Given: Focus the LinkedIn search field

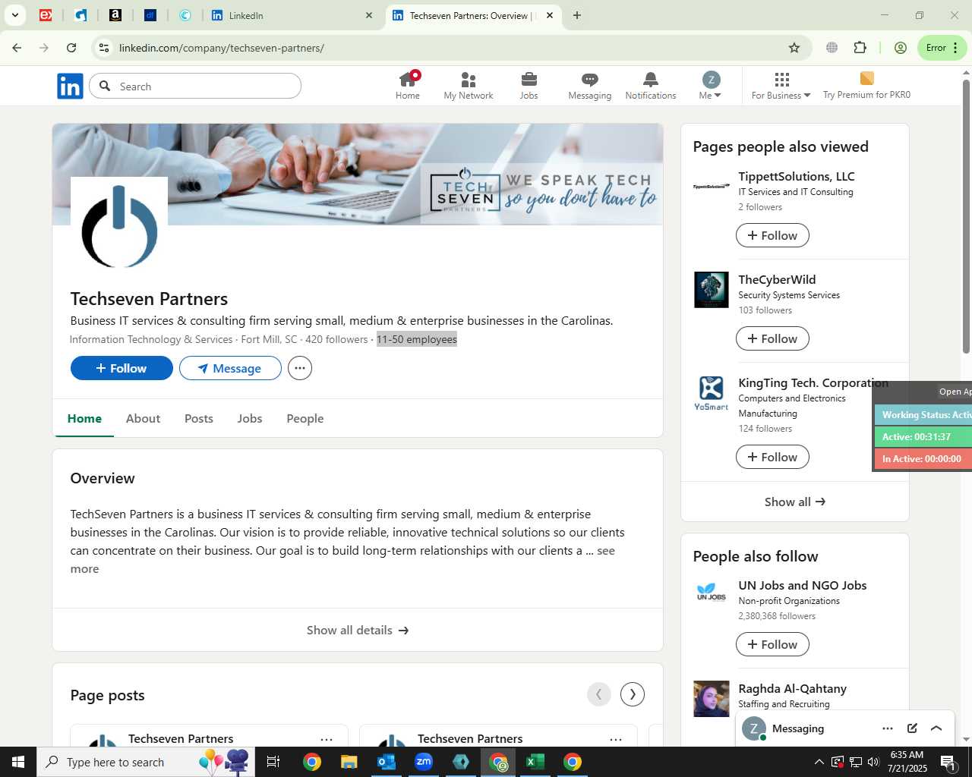Looking at the screenshot, I should [x=195, y=87].
